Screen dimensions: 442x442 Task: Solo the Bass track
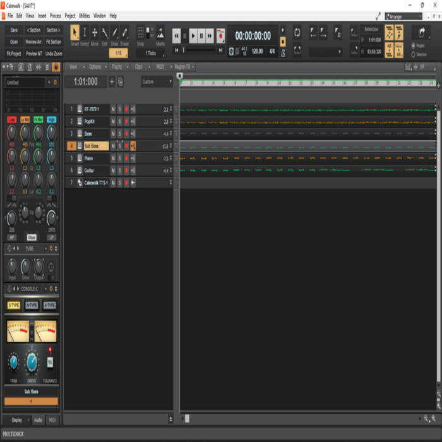tap(119, 134)
